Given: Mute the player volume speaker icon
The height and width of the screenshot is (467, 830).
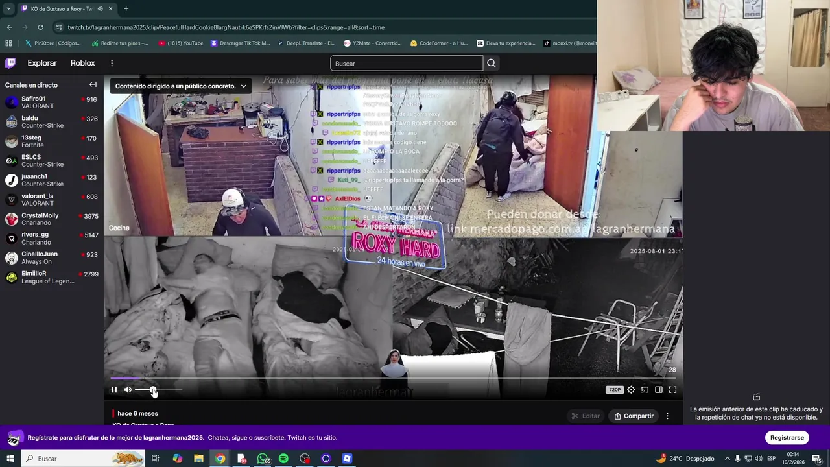Looking at the screenshot, I should pos(128,390).
